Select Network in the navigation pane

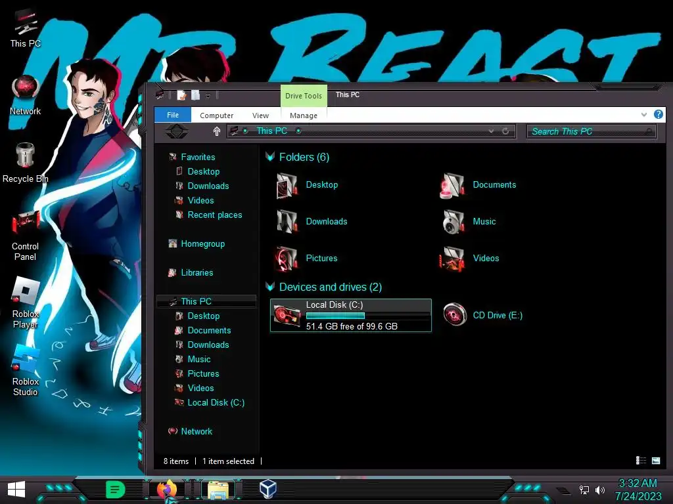[x=197, y=431]
